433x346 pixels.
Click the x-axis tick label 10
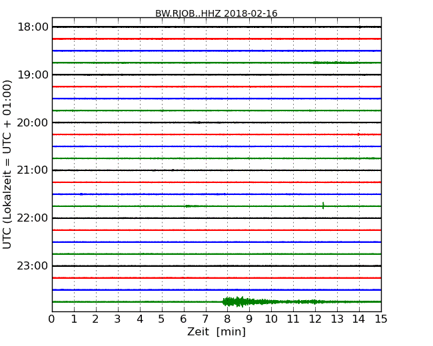click(271, 319)
